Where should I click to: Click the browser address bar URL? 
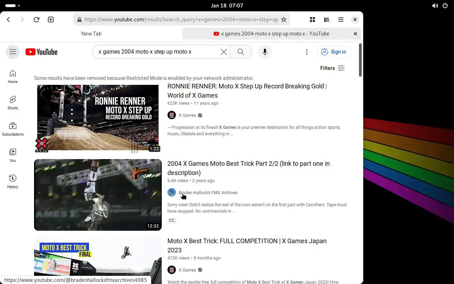point(181,20)
